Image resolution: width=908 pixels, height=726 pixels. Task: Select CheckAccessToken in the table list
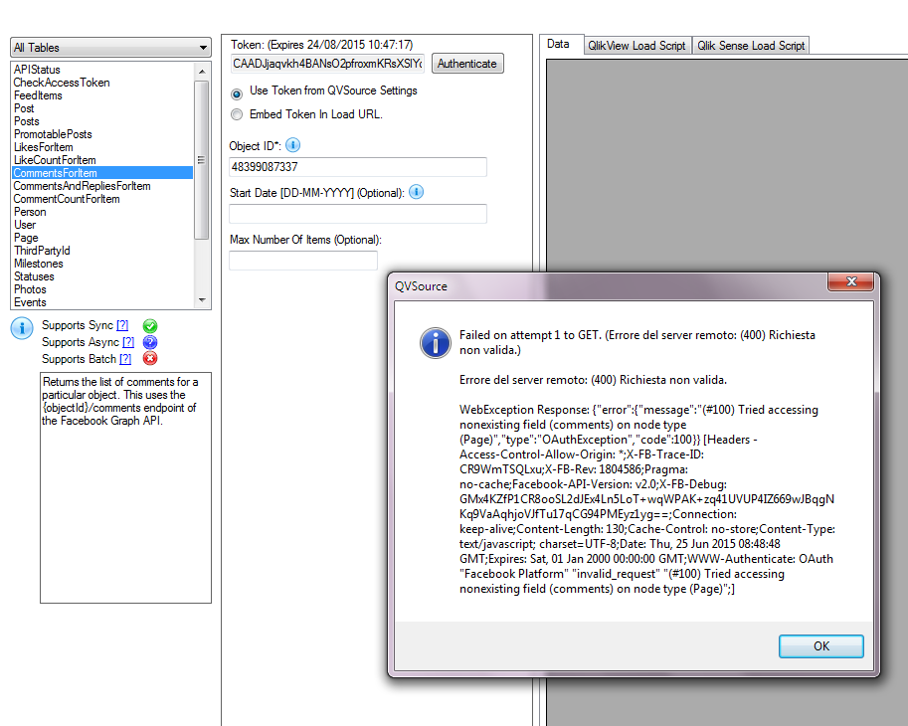click(102, 83)
